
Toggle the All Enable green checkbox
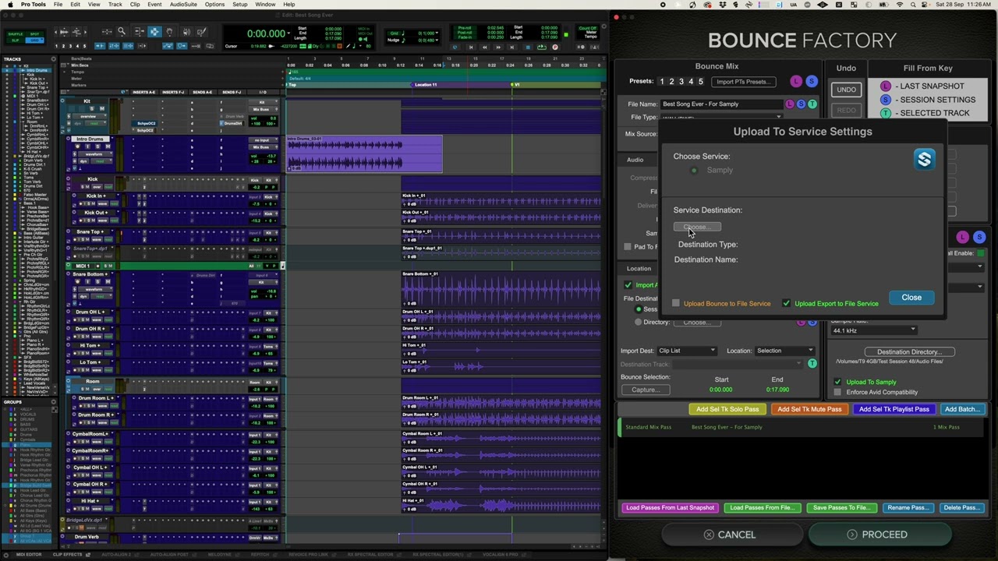point(981,253)
